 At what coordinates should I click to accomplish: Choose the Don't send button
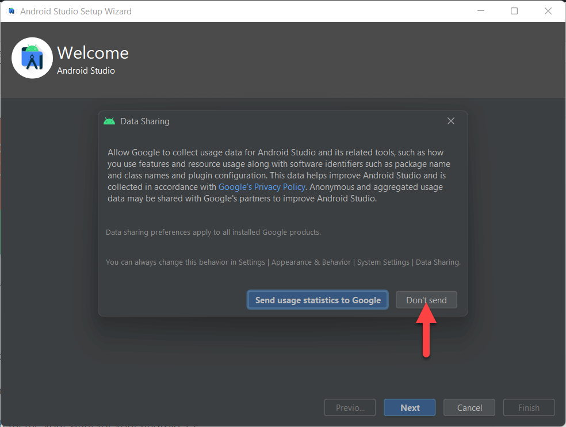(426, 300)
